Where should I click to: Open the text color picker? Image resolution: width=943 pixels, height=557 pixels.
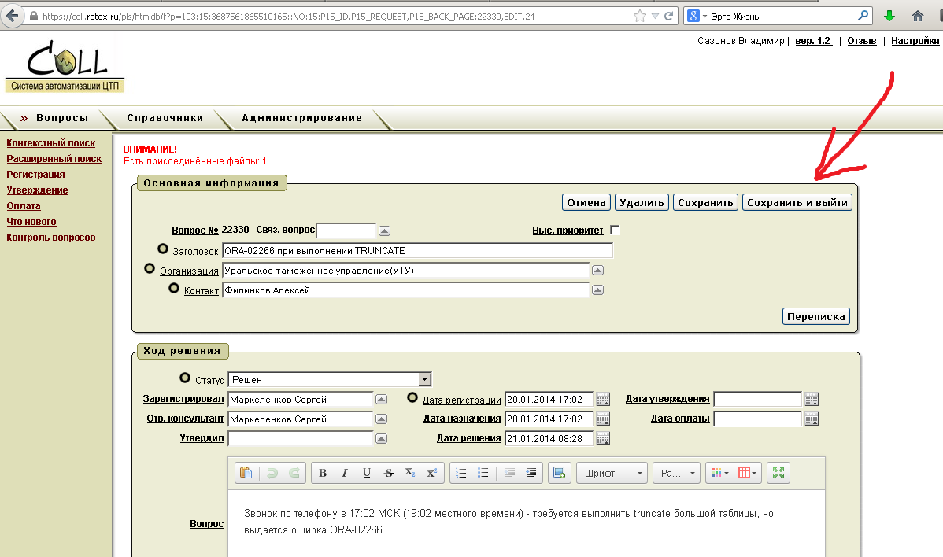point(719,473)
